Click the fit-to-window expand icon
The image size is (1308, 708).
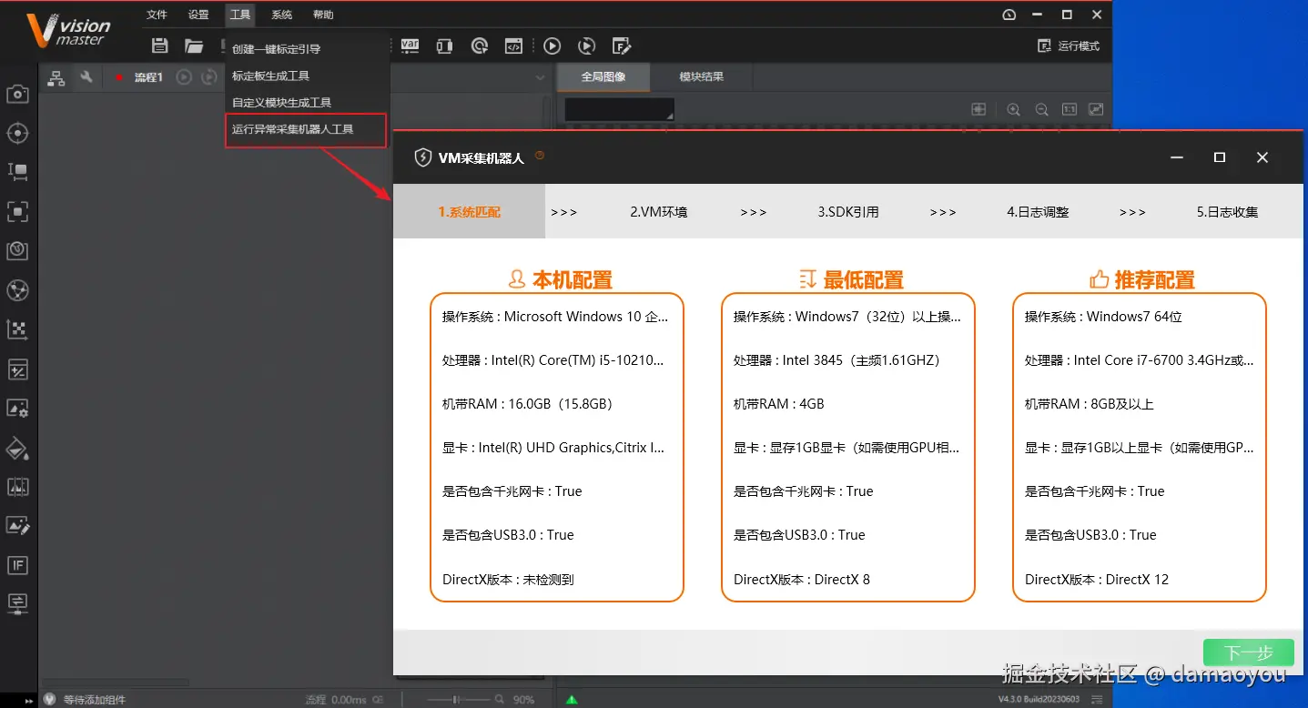1096,109
